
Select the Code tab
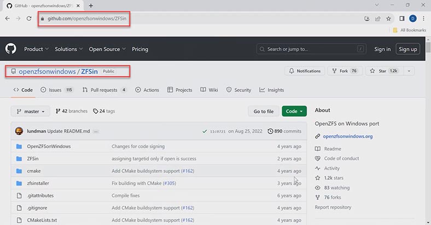(23, 90)
